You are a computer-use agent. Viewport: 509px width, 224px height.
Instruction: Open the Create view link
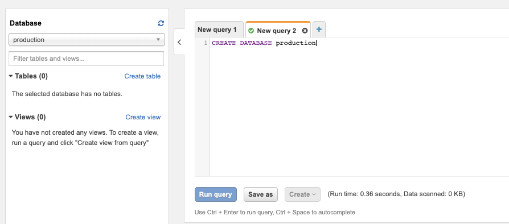pos(143,117)
